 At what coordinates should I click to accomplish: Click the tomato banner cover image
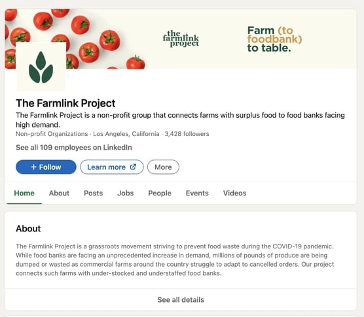(x=181, y=39)
